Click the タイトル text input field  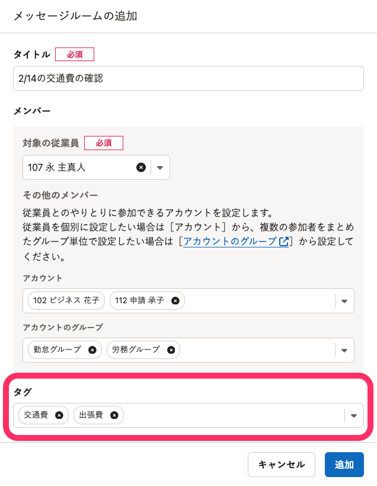click(188, 78)
